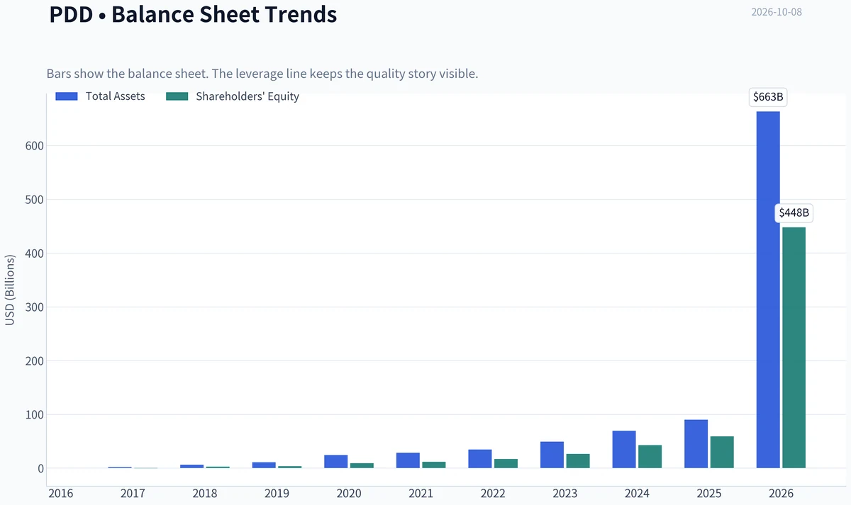
Task: Select the 2023 blue Total Assets bar
Action: click(552, 455)
